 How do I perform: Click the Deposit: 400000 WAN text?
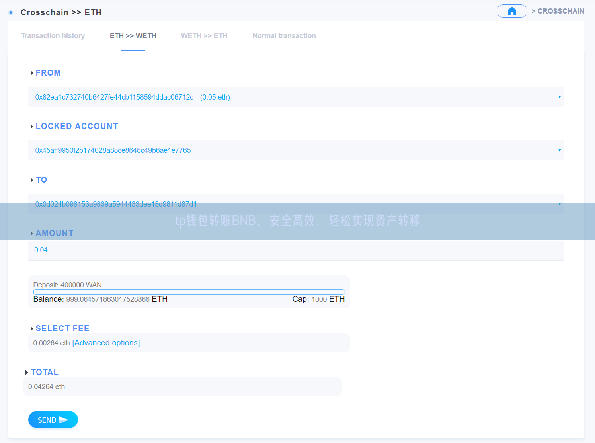(67, 285)
